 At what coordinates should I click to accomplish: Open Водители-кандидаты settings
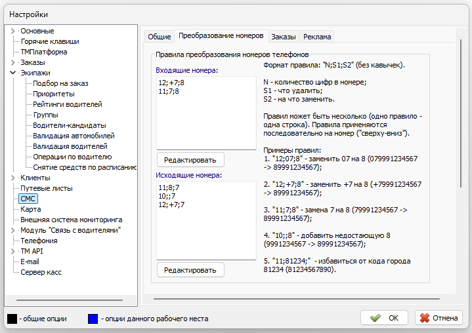tap(70, 125)
